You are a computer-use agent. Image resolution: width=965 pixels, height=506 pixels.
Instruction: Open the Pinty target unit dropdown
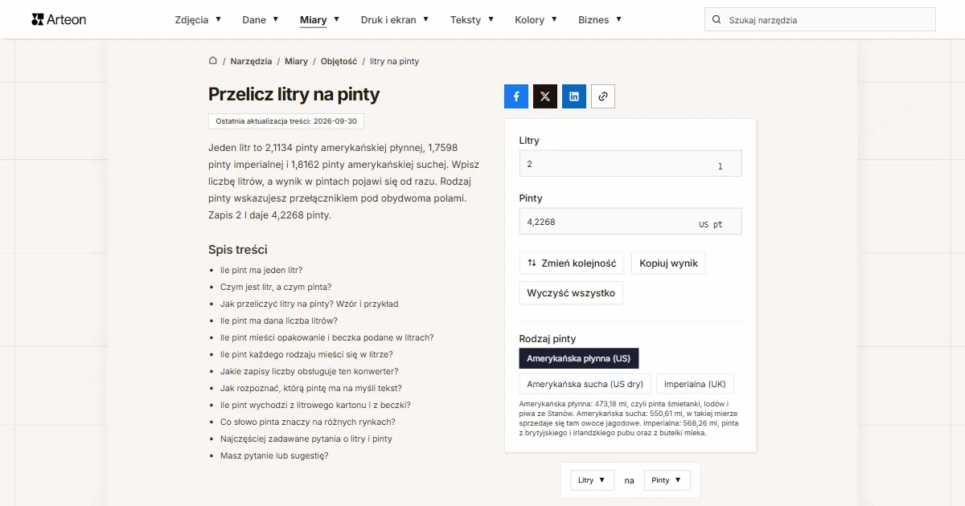(x=667, y=480)
